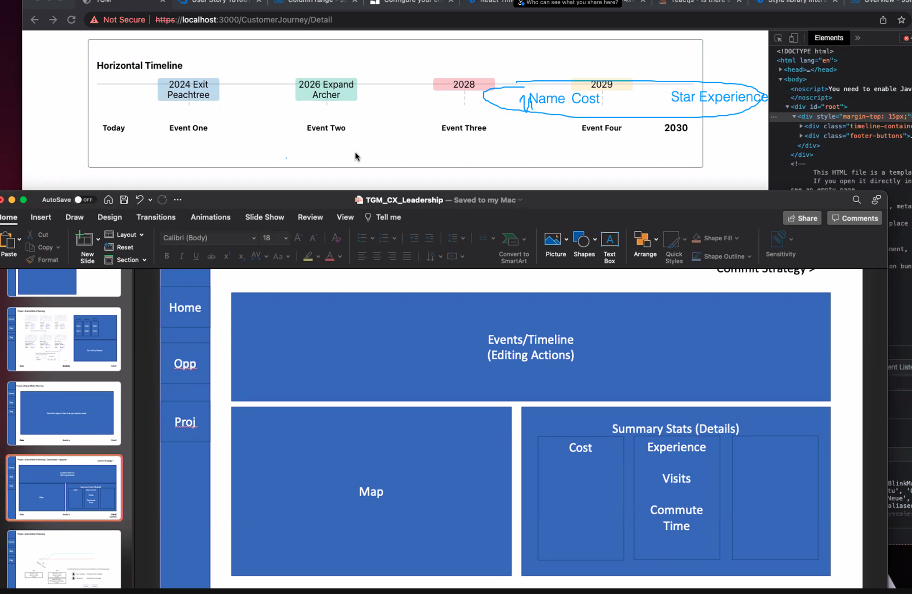The height and width of the screenshot is (594, 912).
Task: Open the undo history dropdown arrow
Action: click(150, 200)
